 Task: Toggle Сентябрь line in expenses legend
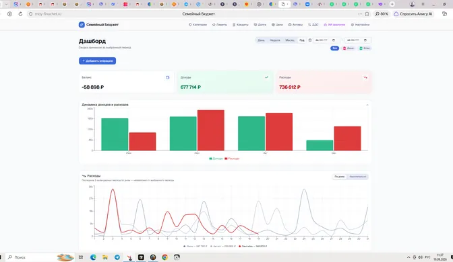253,247
